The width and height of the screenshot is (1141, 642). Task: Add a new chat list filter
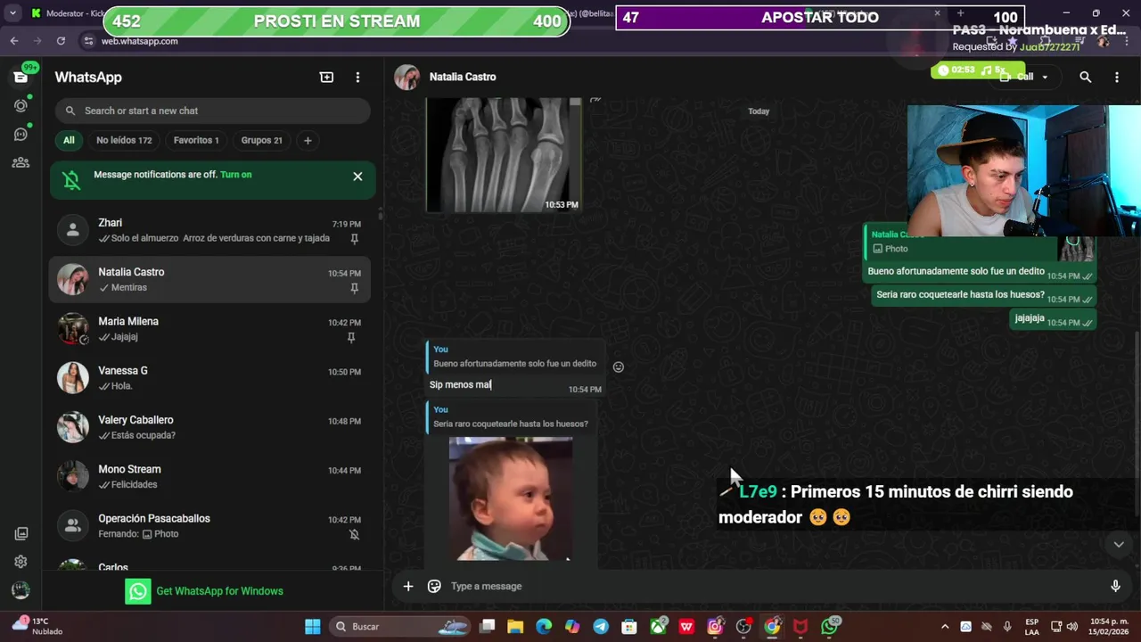(308, 140)
